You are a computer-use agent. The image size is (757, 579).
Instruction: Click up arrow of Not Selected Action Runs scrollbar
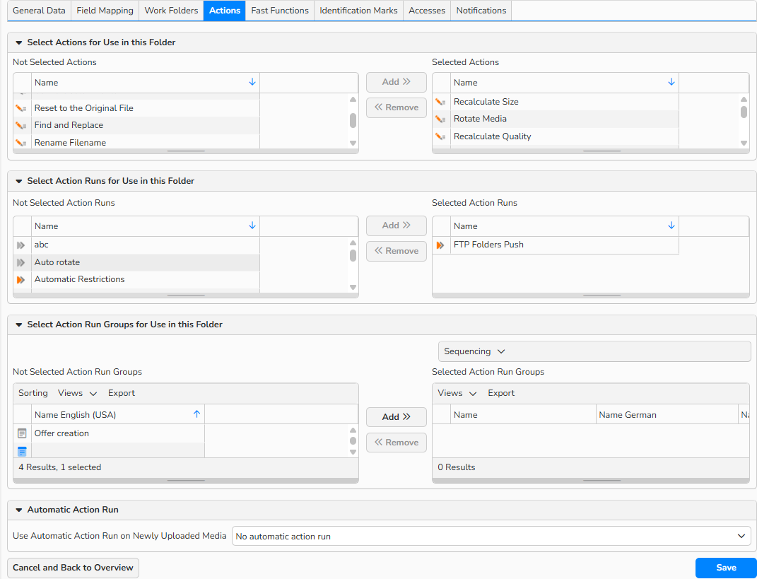click(x=353, y=243)
